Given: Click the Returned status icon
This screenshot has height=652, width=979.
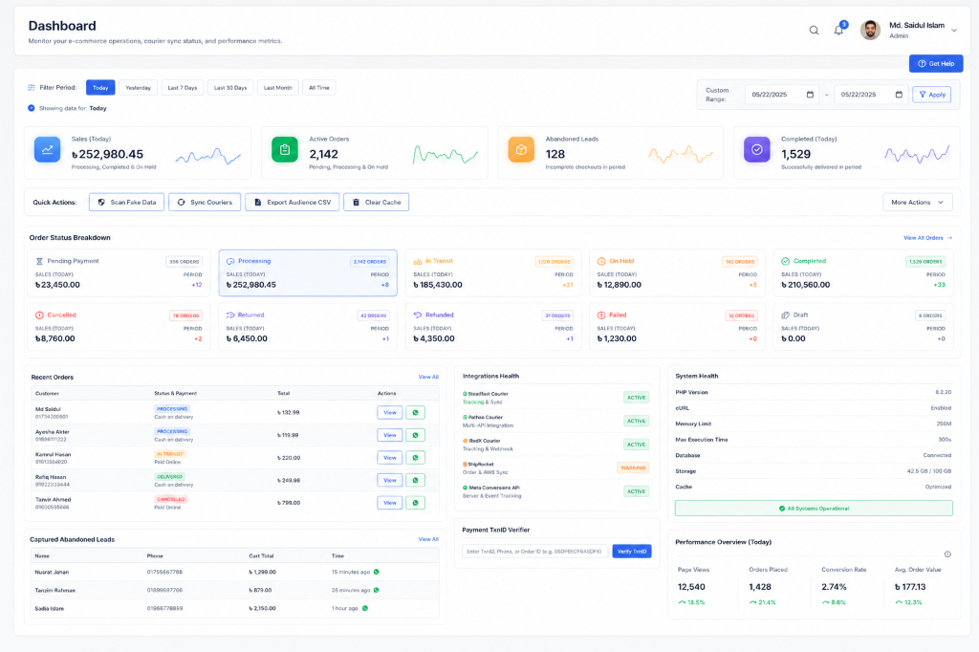Looking at the screenshot, I should [x=230, y=315].
